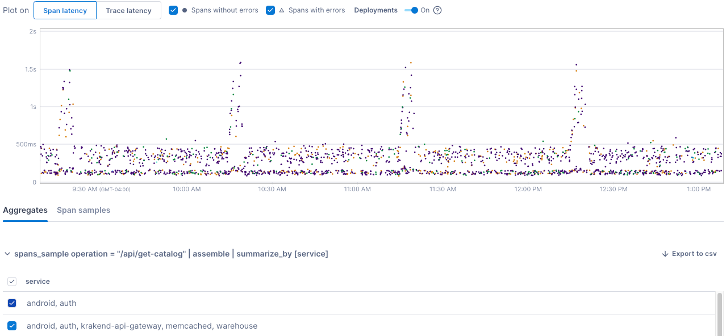Click the help question mark beside Deployments
The image size is (726, 336).
point(437,10)
